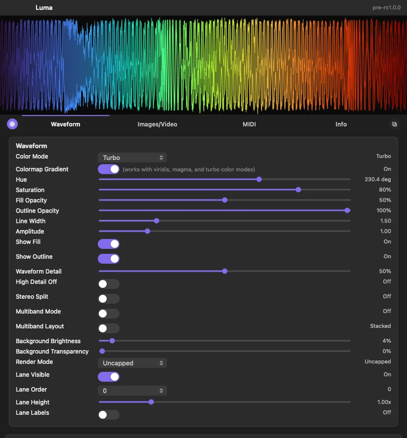The width and height of the screenshot is (407, 438).
Task: Open the MIDI tab
Action: coord(249,124)
